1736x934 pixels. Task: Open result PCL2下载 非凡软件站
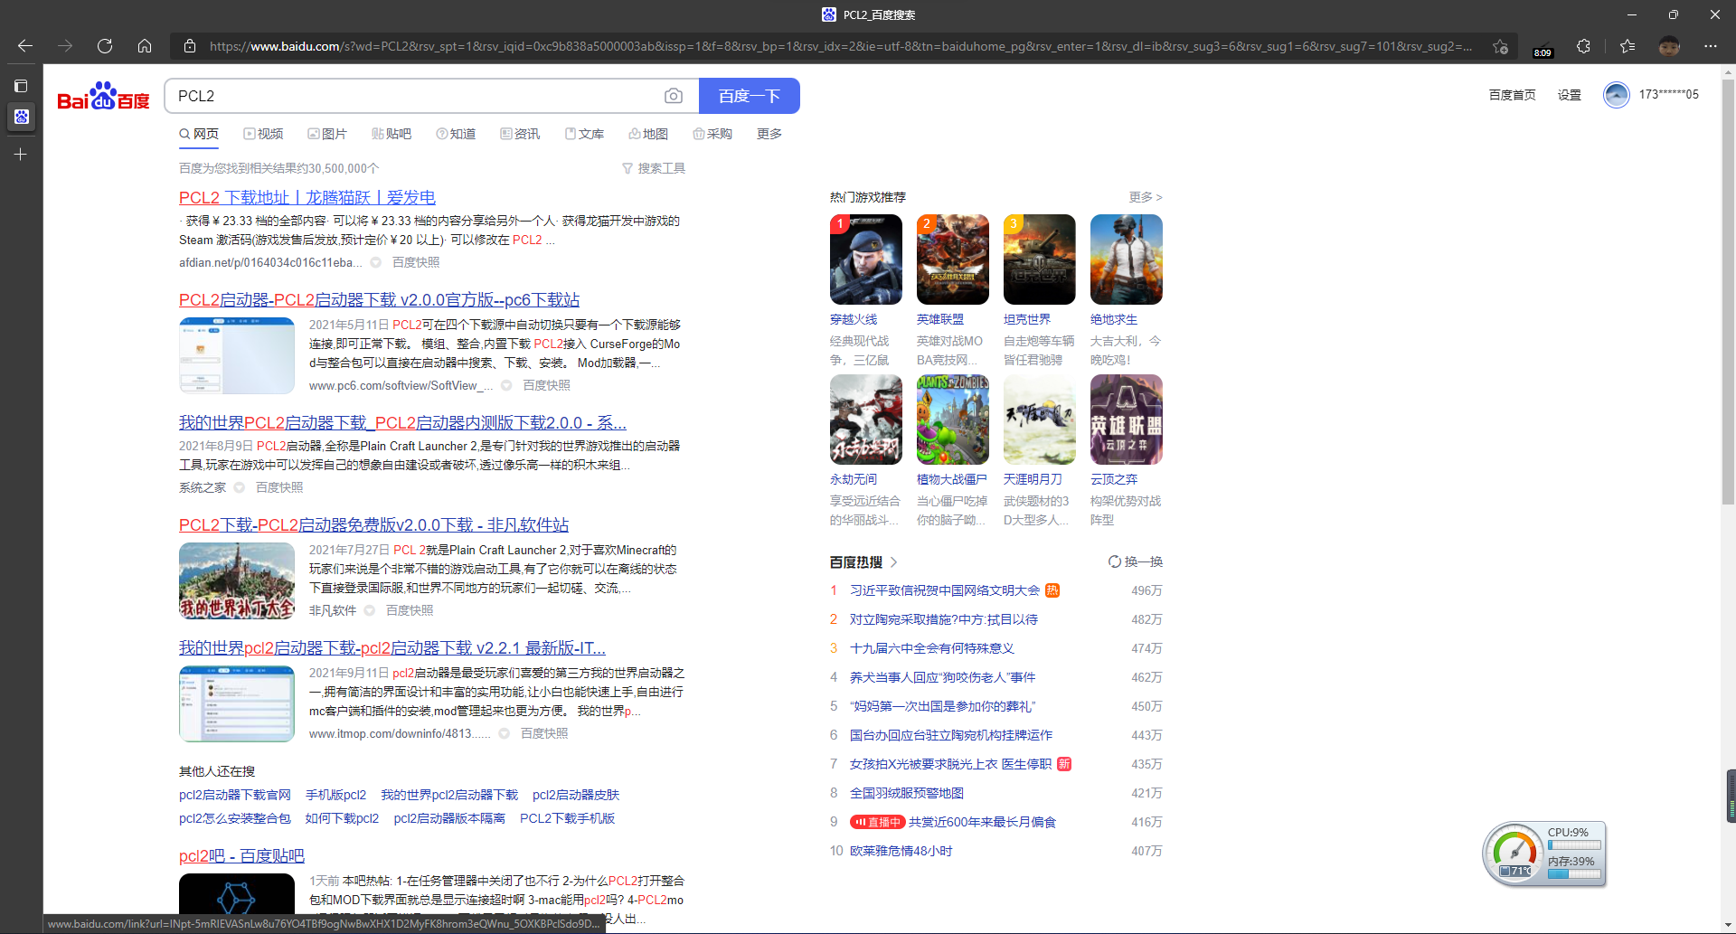pyautogui.click(x=373, y=525)
